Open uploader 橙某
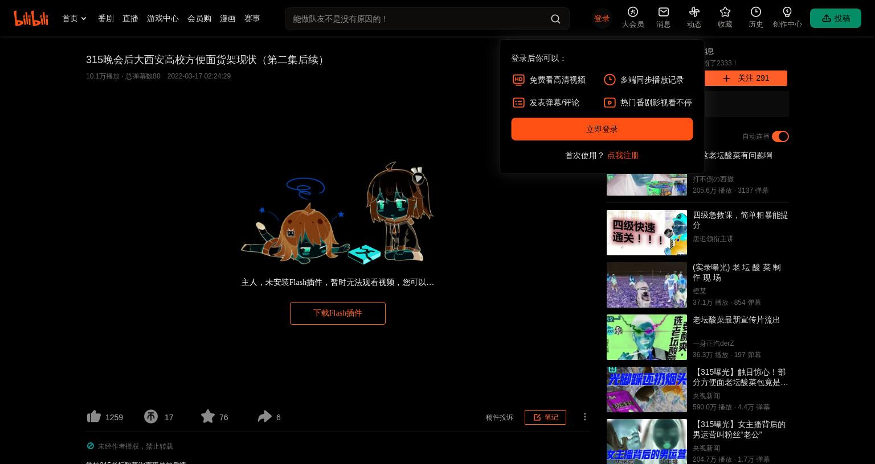Image resolution: width=875 pixels, height=464 pixels. [x=700, y=291]
